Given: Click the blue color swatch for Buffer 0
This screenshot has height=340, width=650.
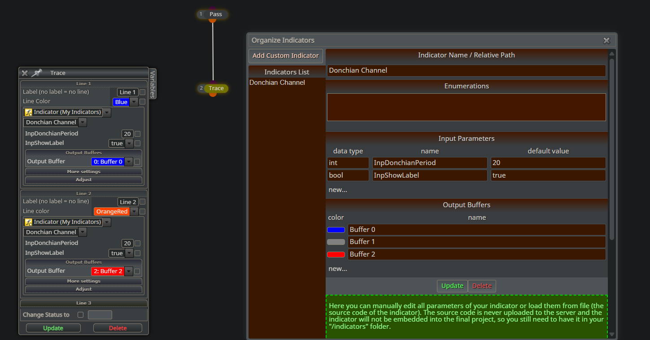Looking at the screenshot, I should 336,230.
